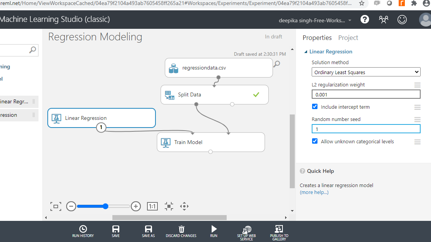This screenshot has height=242, width=431.
Task: Open the community people icon
Action: click(x=383, y=20)
